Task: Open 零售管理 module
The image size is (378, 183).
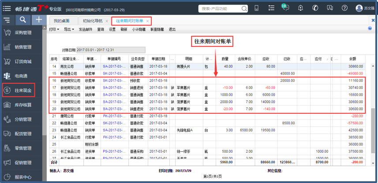Action: click(21, 148)
